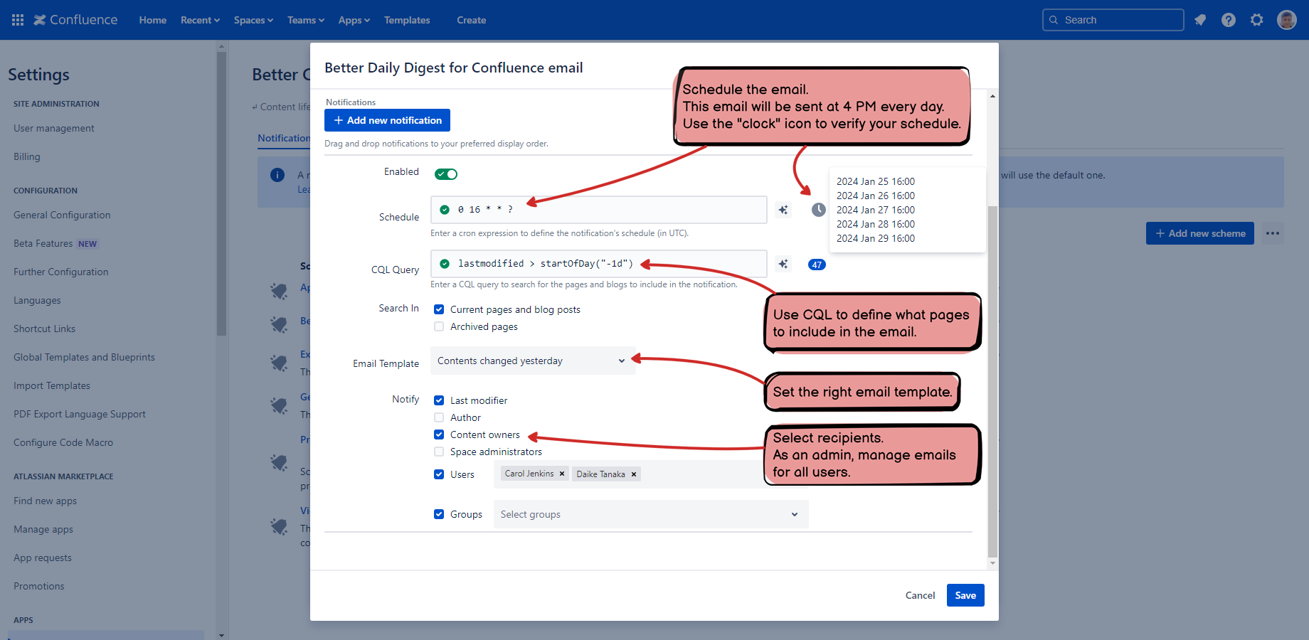Screen dimensions: 1309x640
Task: Click the AI sparkle icon beside CQL Query
Action: (x=783, y=264)
